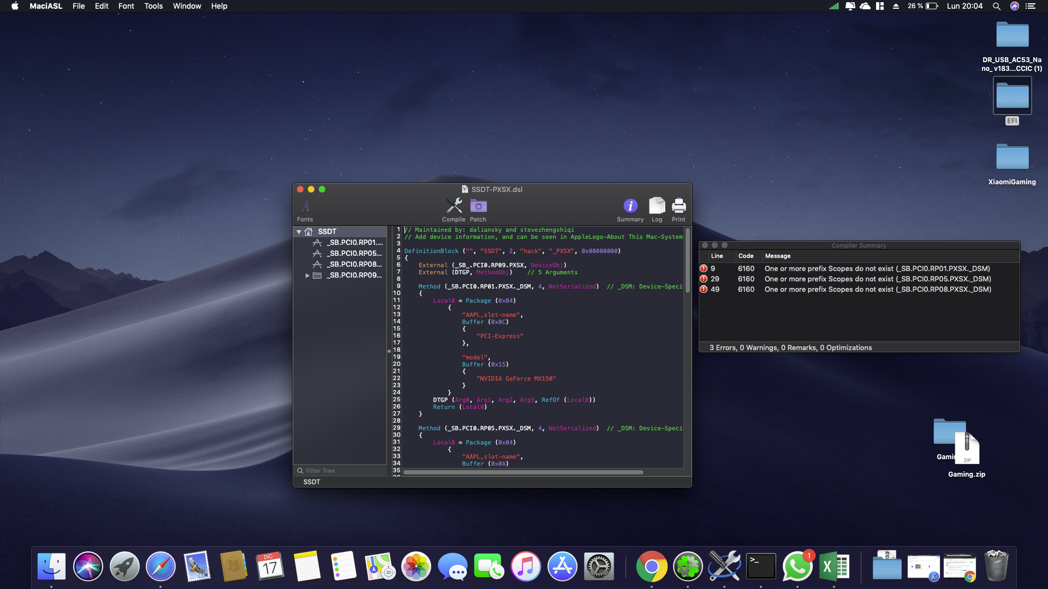Click the Line column header
1048x589 pixels.
tap(717, 256)
